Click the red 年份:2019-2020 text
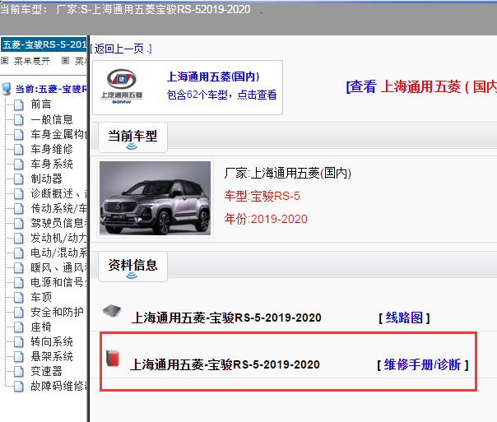The width and height of the screenshot is (497, 422). 266,219
